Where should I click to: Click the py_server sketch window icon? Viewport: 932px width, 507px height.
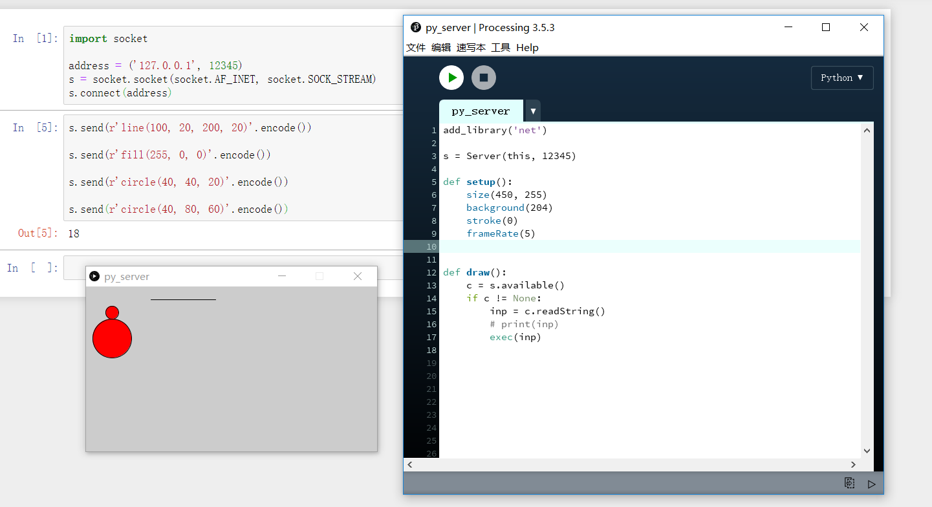click(x=94, y=276)
